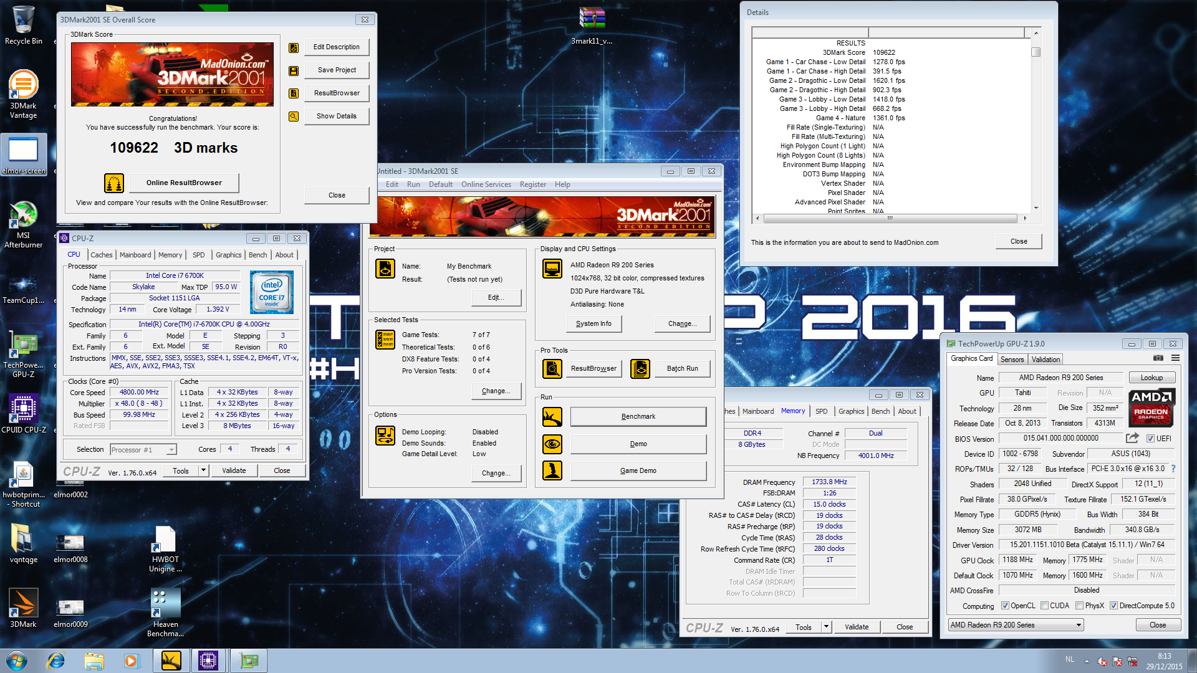1197x673 pixels.
Task: Click the System Info button
Action: coord(594,323)
